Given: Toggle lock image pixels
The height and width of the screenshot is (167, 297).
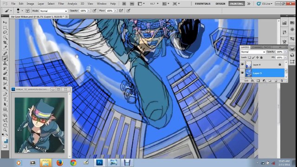Looking at the screenshot, I should pos(254,58).
